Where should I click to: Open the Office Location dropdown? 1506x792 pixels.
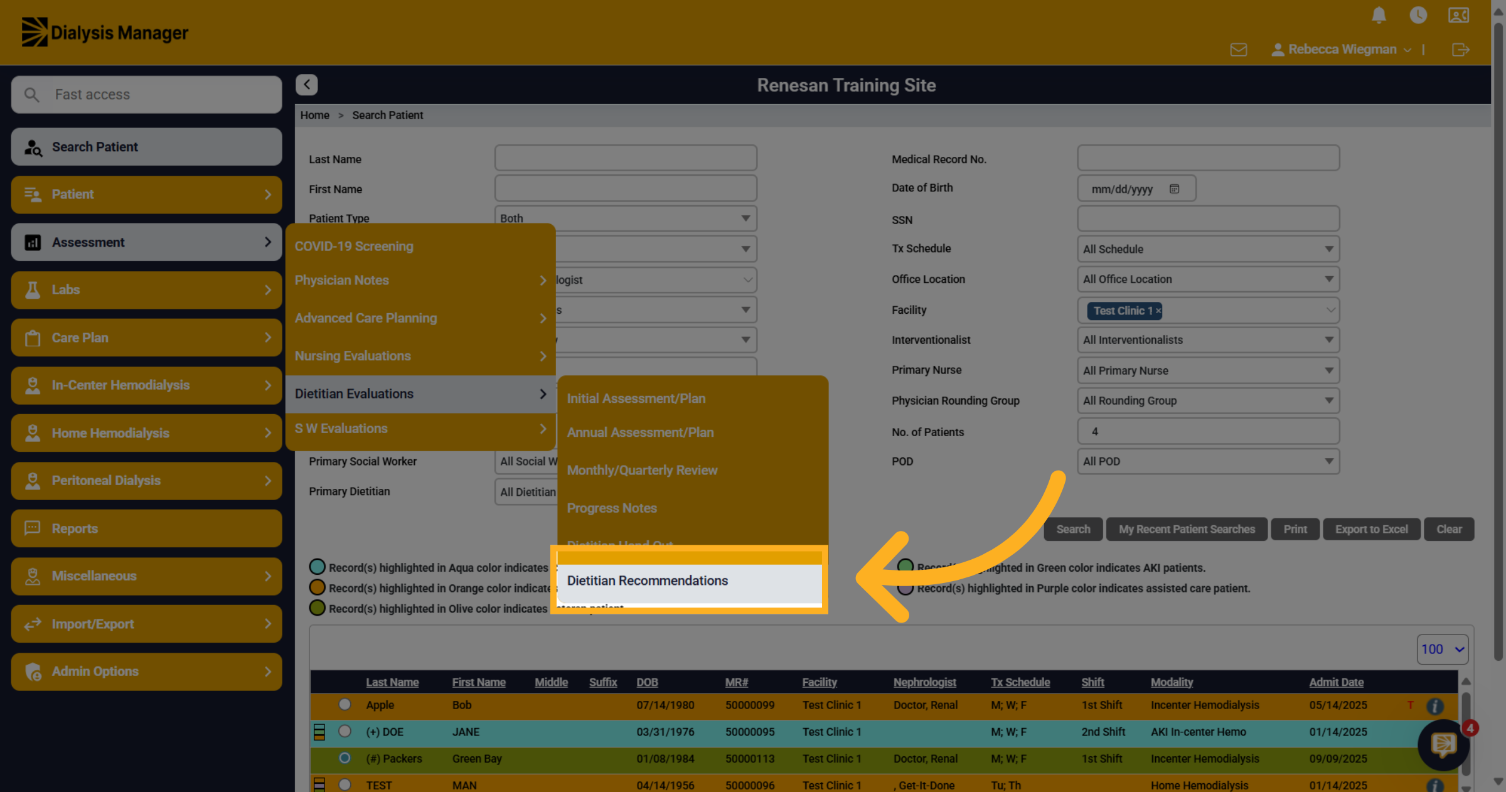(1208, 279)
